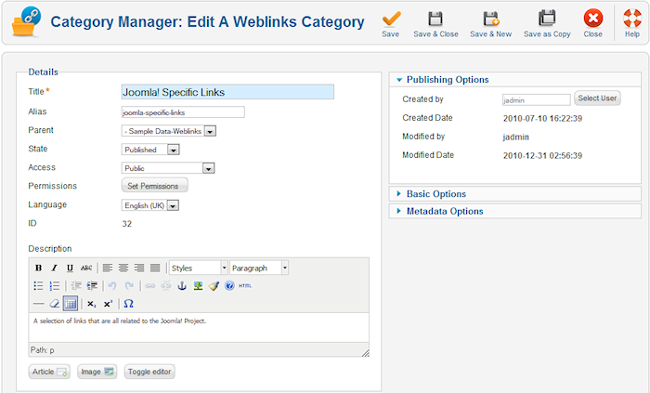650x393 pixels.
Task: Open the Language English (UK) dropdown
Action: (x=150, y=205)
